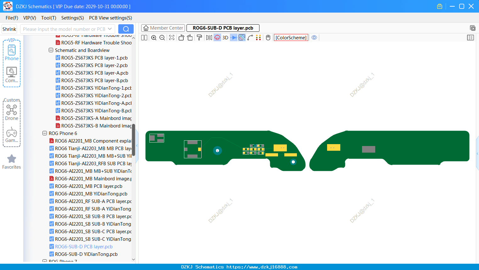Close all tabs icon at top right
Viewport: 479px width, 270px height.
pos(472,28)
